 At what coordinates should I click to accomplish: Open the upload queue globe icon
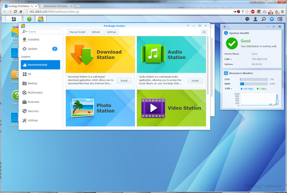tap(272, 19)
